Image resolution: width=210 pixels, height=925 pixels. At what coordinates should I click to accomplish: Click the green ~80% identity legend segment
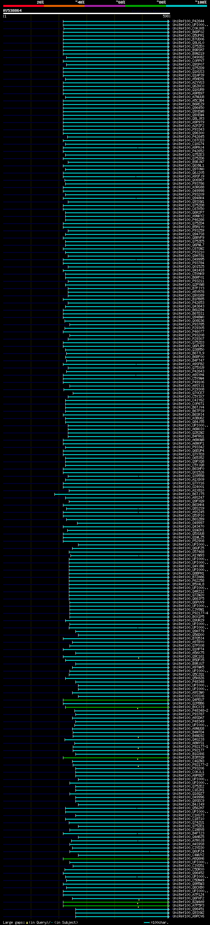[x=146, y=6]
